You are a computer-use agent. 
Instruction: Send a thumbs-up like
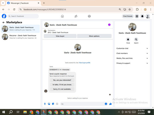coord(110,104)
